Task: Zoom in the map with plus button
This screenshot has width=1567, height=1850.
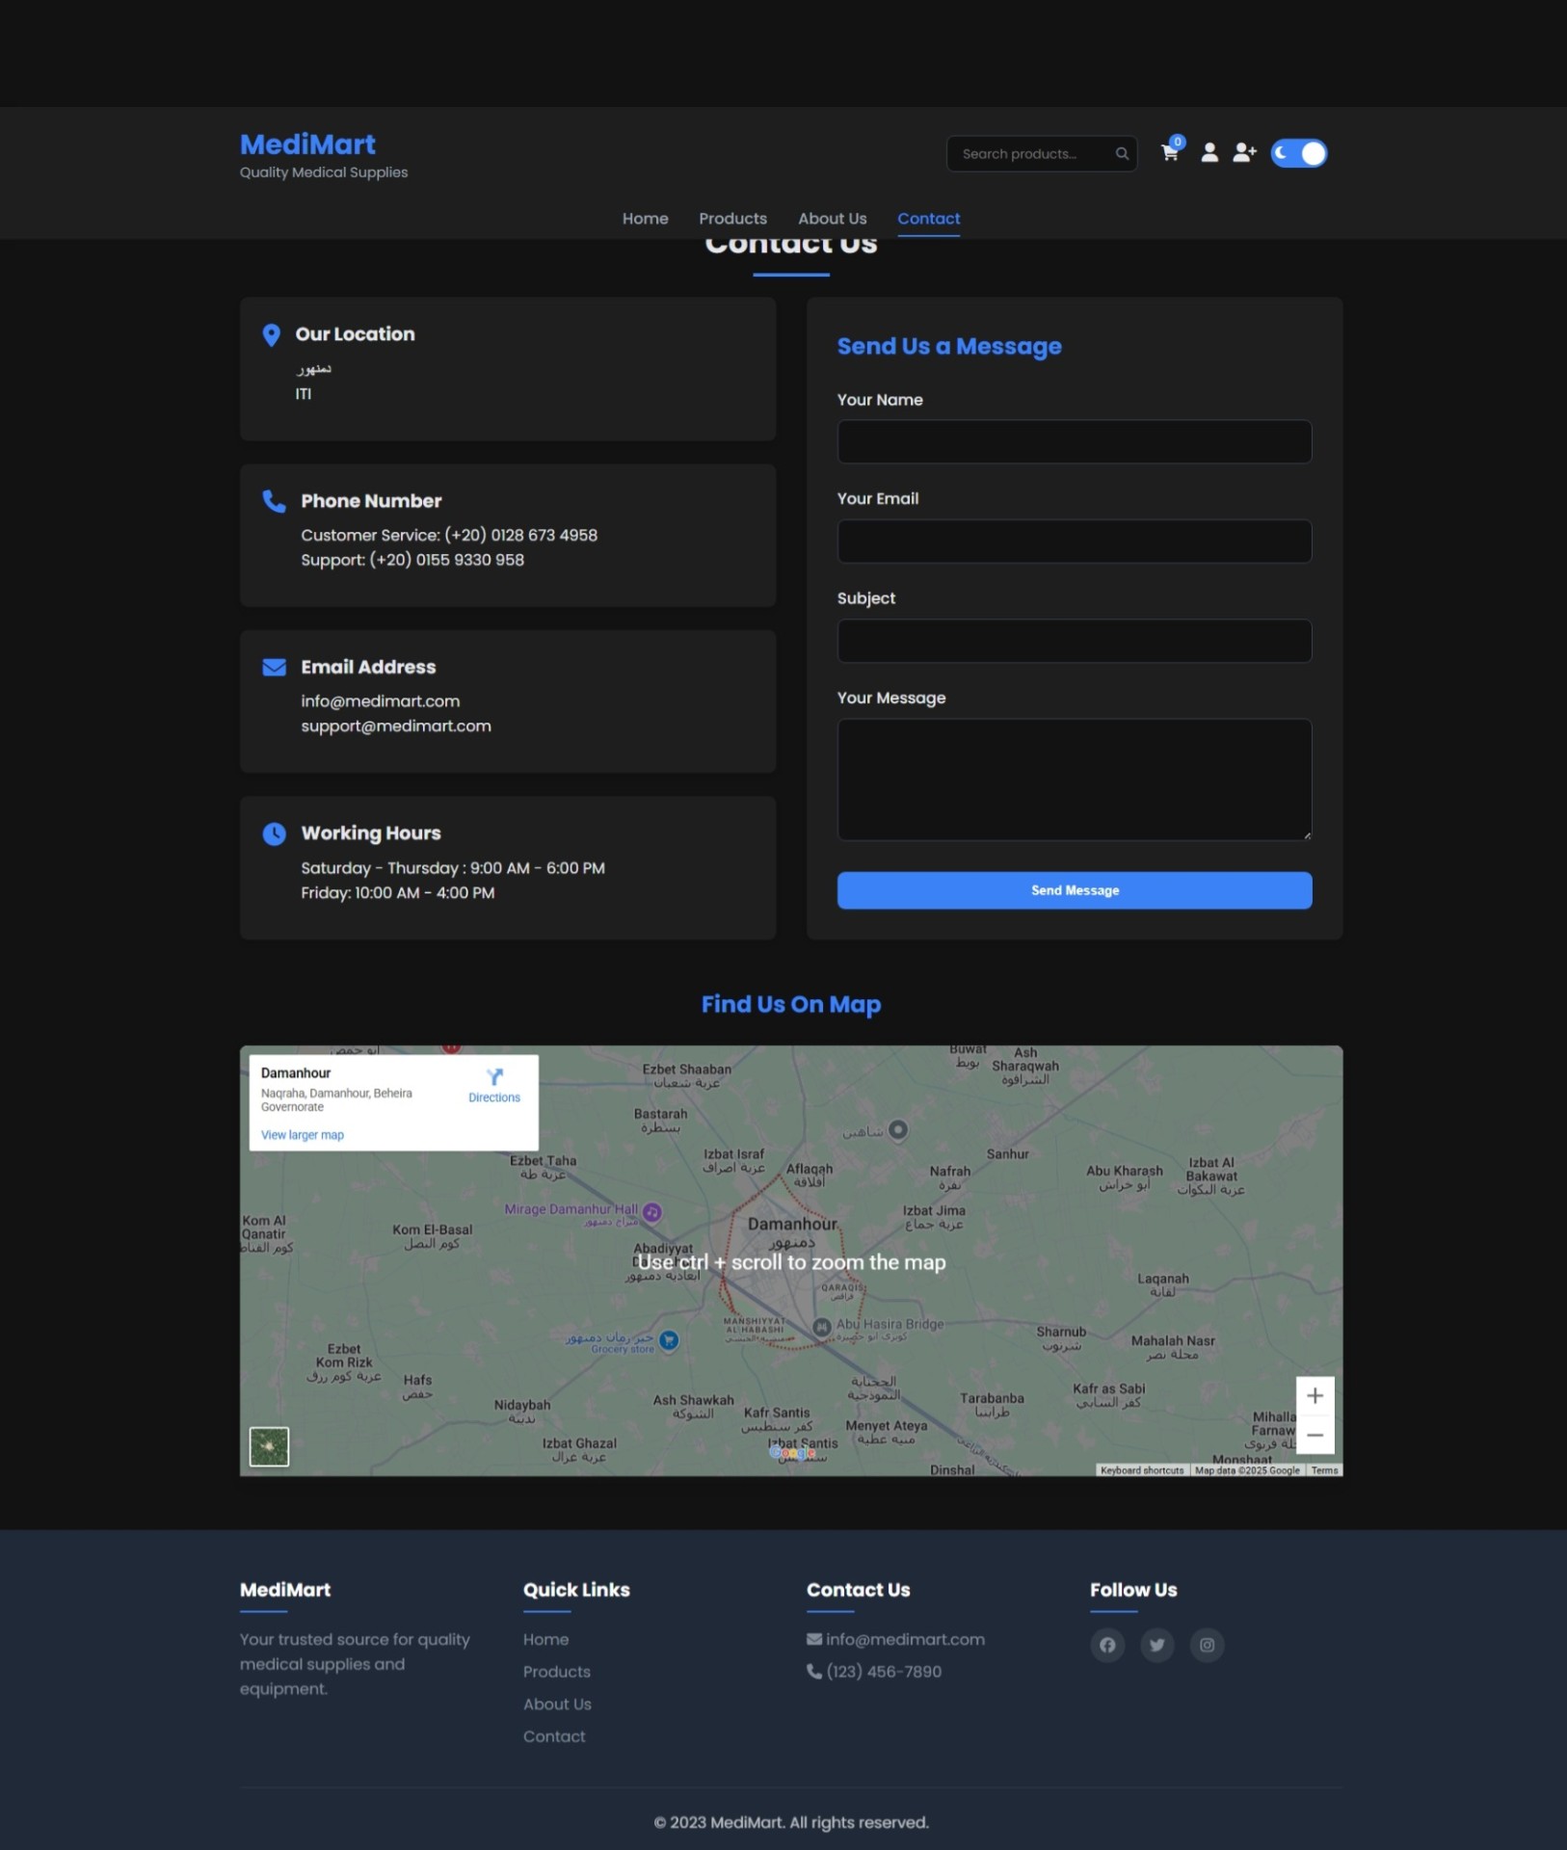Action: pyautogui.click(x=1315, y=1395)
